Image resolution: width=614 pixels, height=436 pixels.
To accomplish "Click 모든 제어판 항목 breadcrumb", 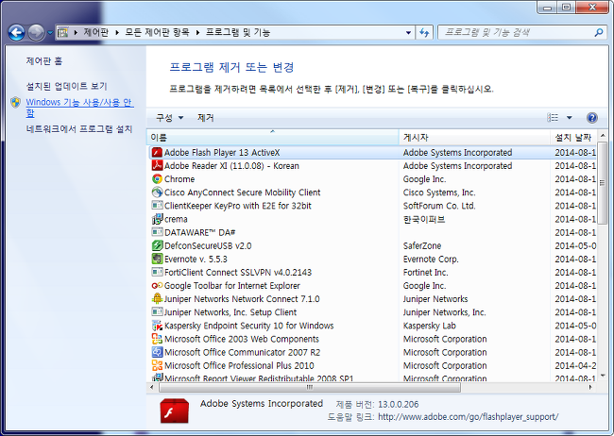I will coord(157,32).
